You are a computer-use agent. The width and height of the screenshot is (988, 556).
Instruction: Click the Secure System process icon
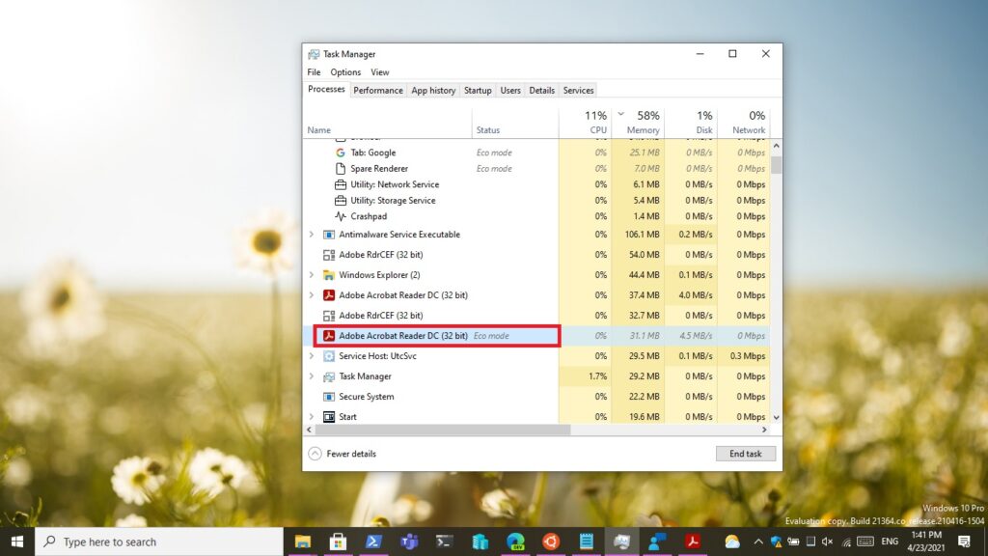point(328,397)
